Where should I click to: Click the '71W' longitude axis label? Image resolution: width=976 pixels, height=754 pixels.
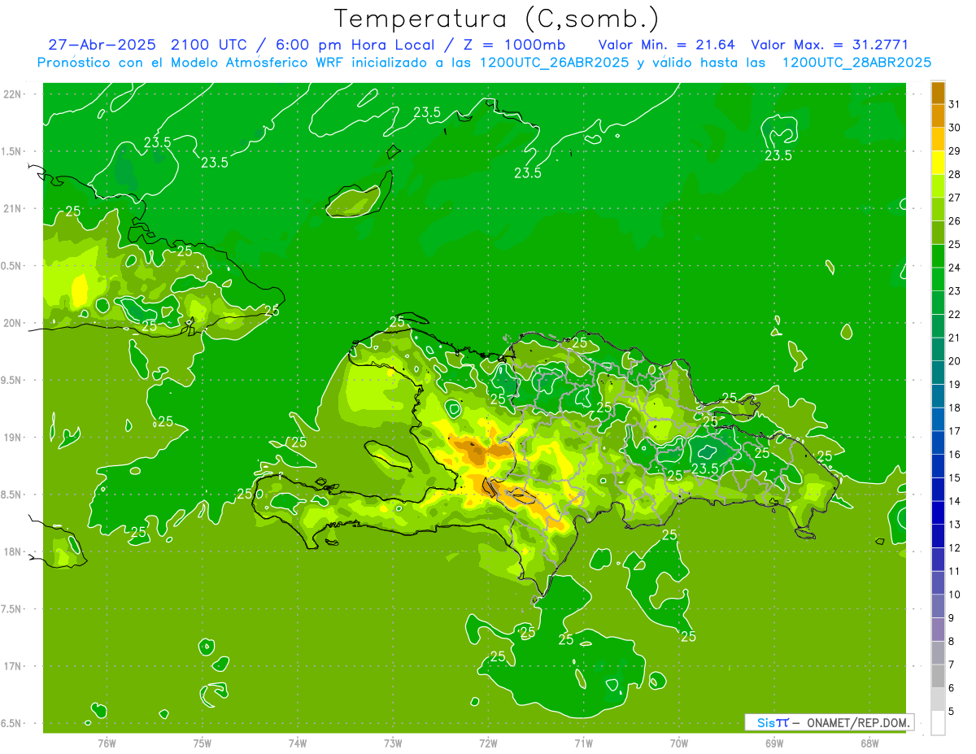click(x=583, y=743)
